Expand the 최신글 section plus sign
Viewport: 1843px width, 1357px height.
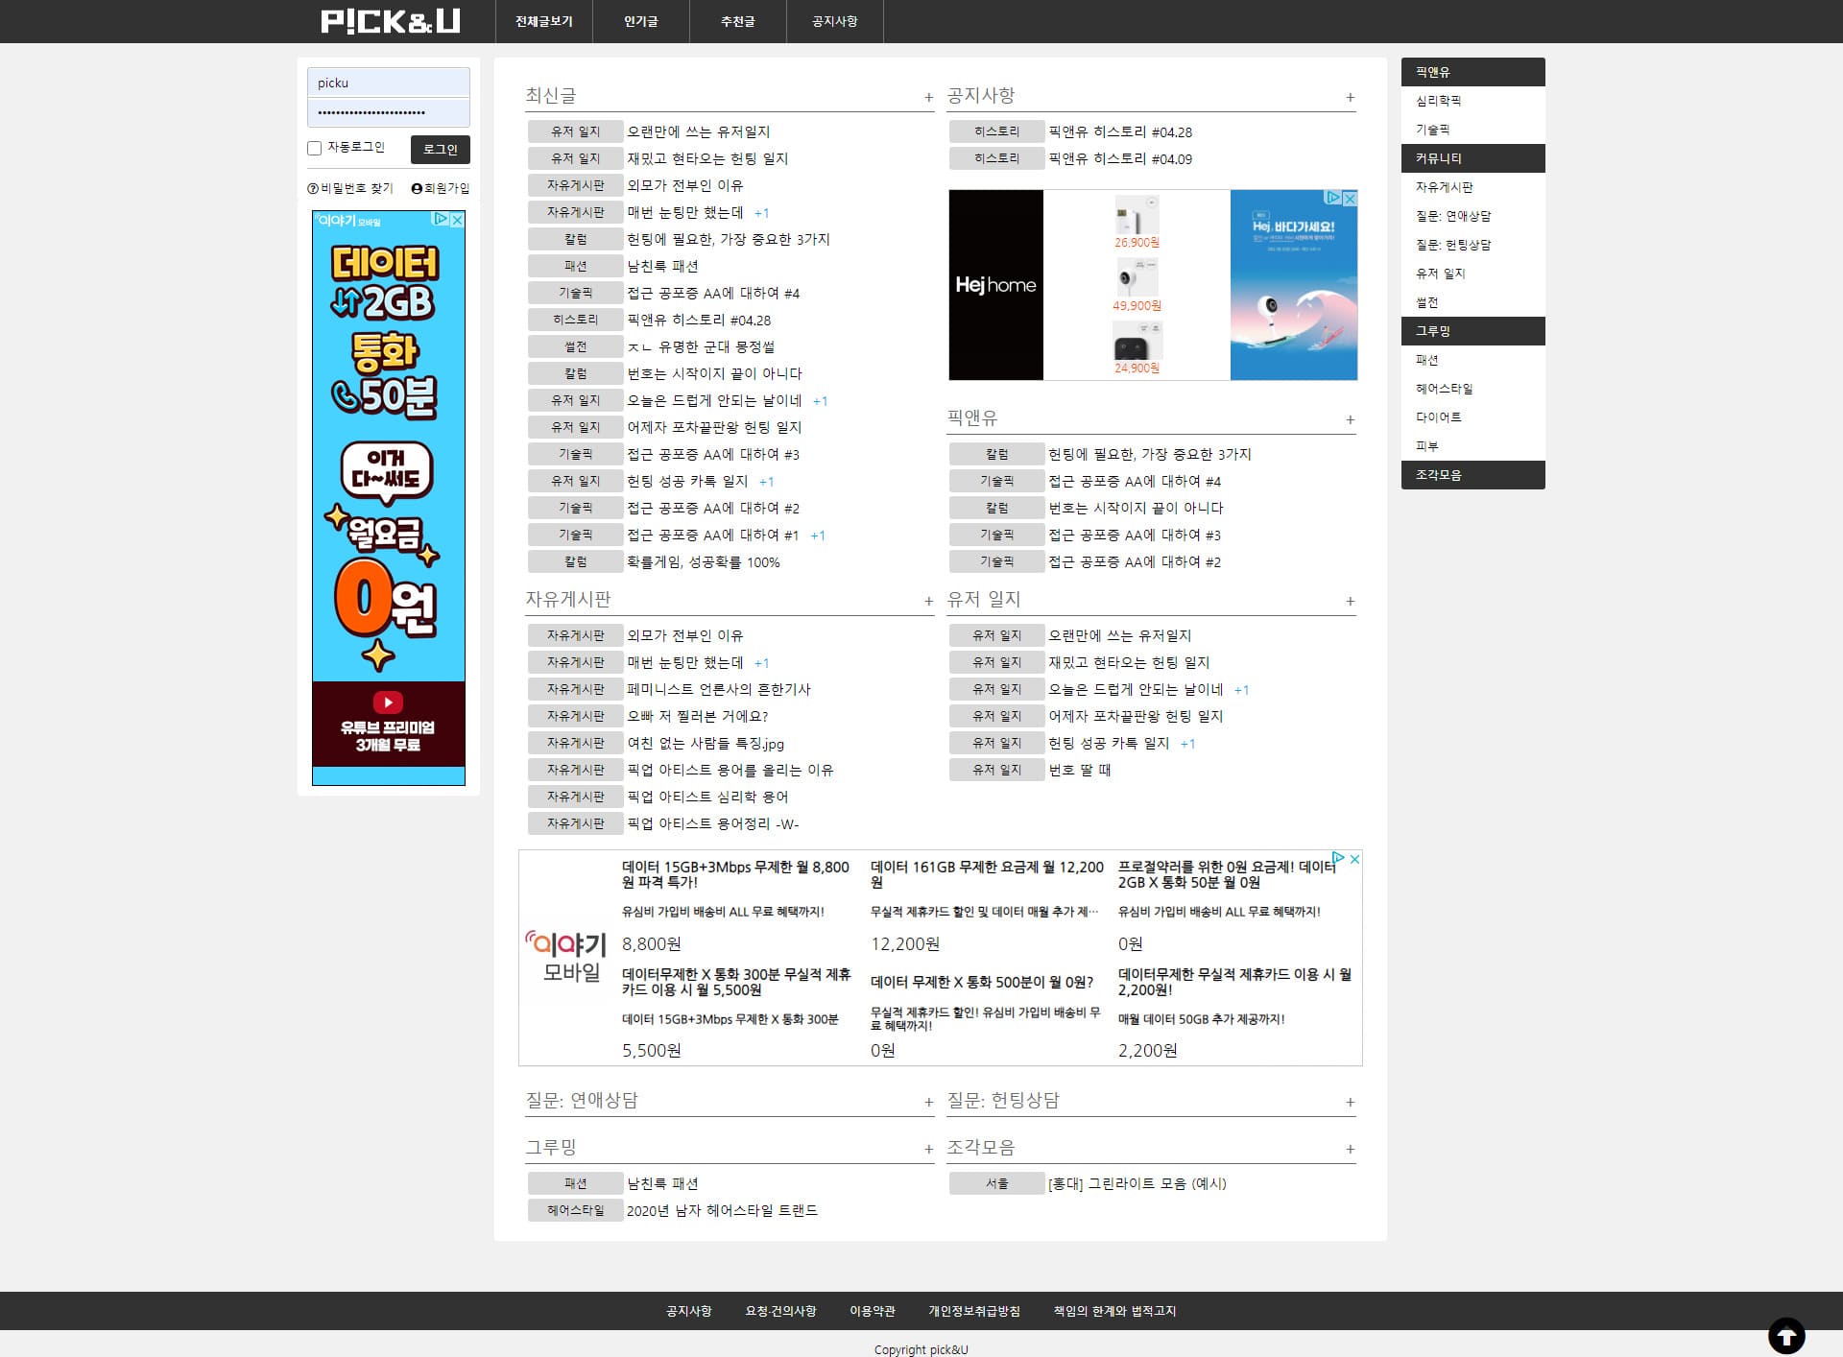(928, 98)
